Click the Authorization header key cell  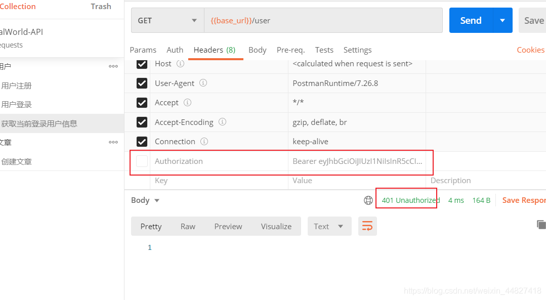[219, 161]
